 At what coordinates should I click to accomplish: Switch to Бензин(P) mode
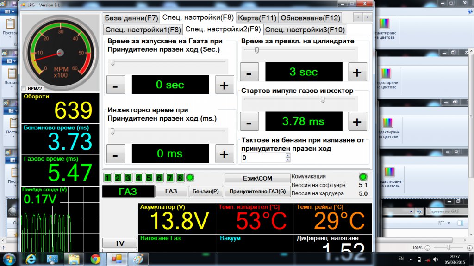(206, 192)
